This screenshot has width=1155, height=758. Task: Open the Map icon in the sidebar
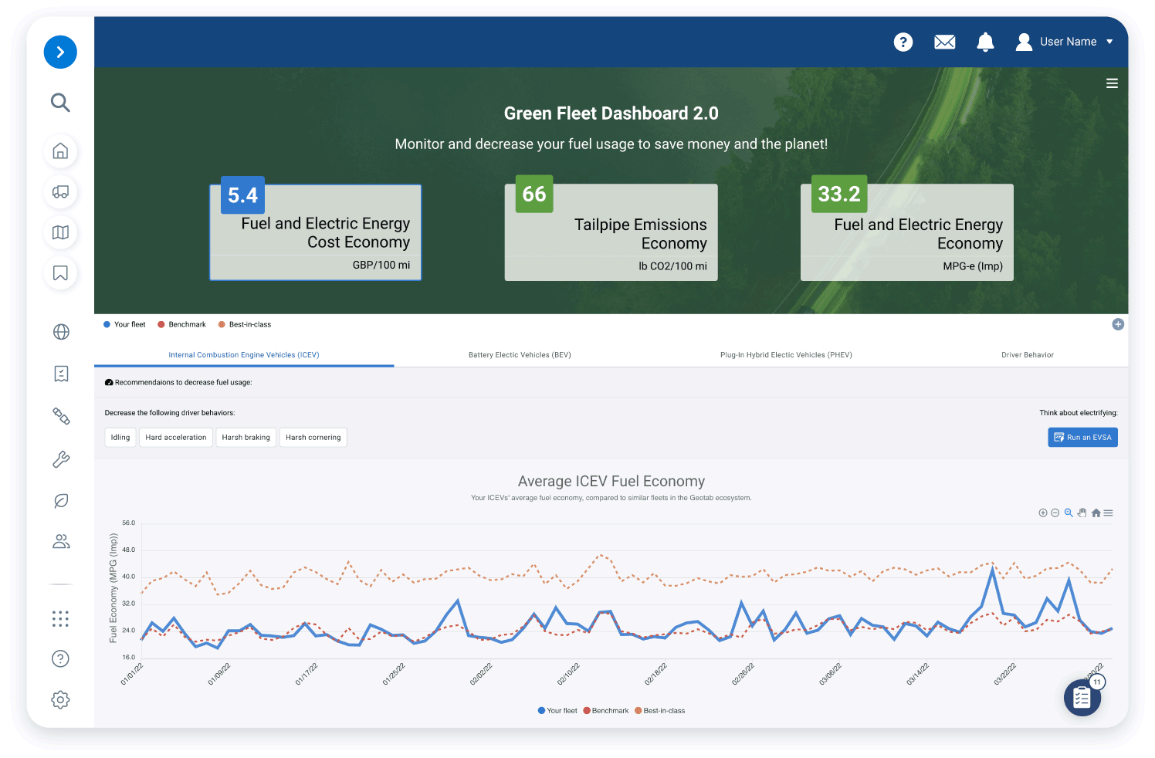[x=60, y=232]
